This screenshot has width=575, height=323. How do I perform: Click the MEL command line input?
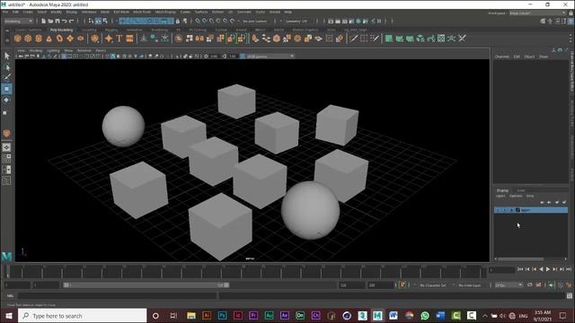(x=117, y=296)
